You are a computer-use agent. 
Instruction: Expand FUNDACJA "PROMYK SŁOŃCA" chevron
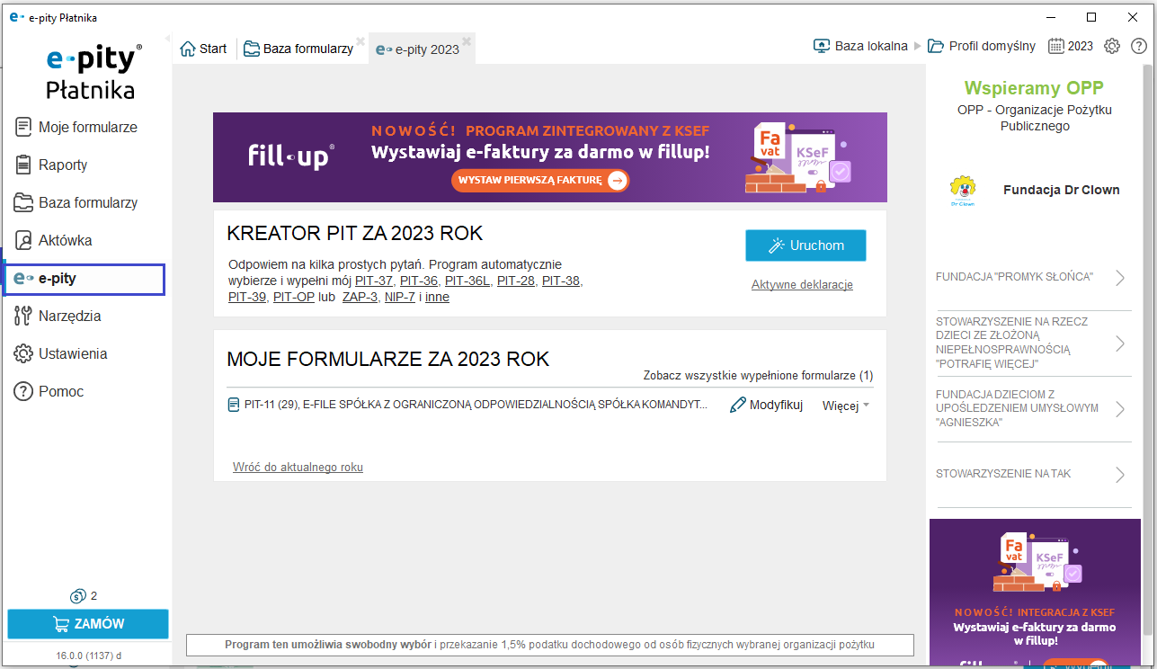click(x=1120, y=277)
